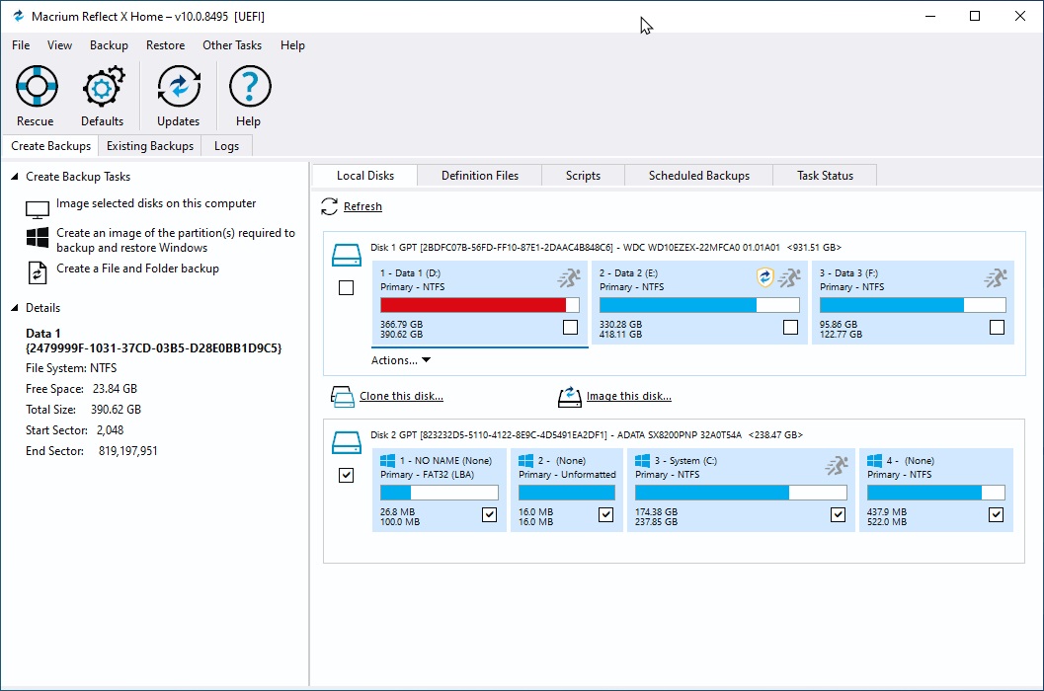Click the Macrium Reflect title bar logo

click(18, 16)
